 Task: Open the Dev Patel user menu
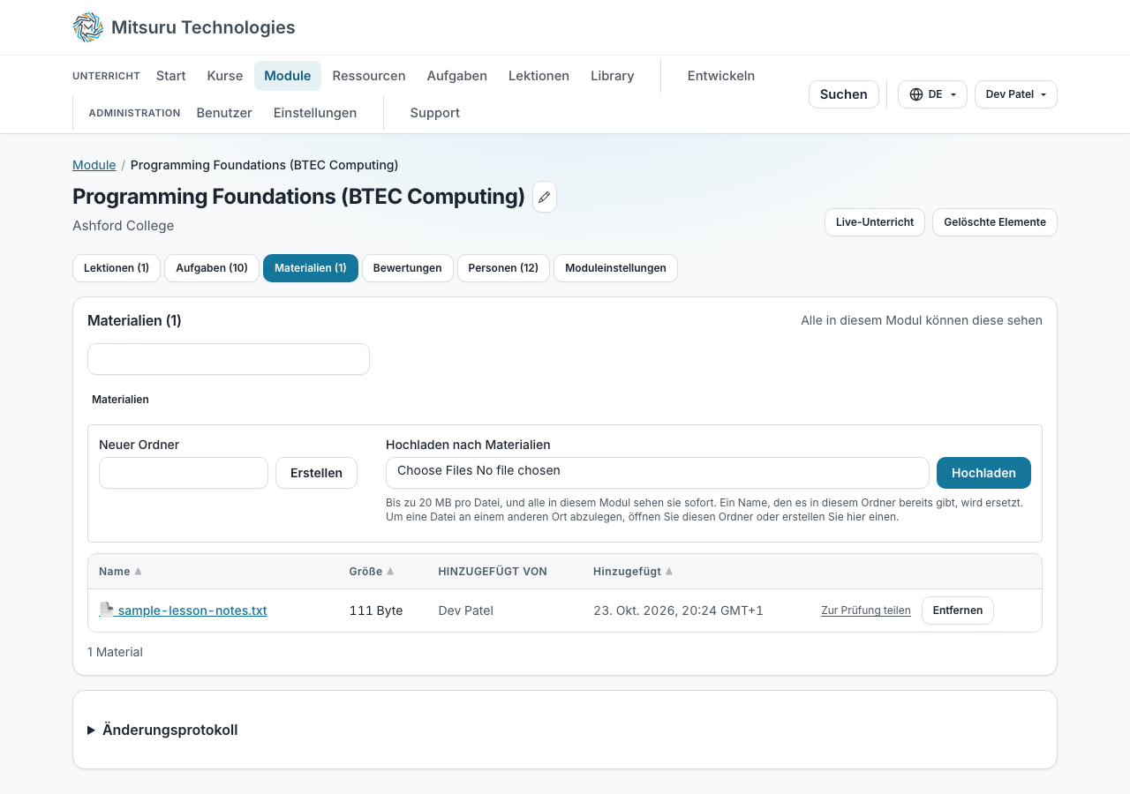1016,94
